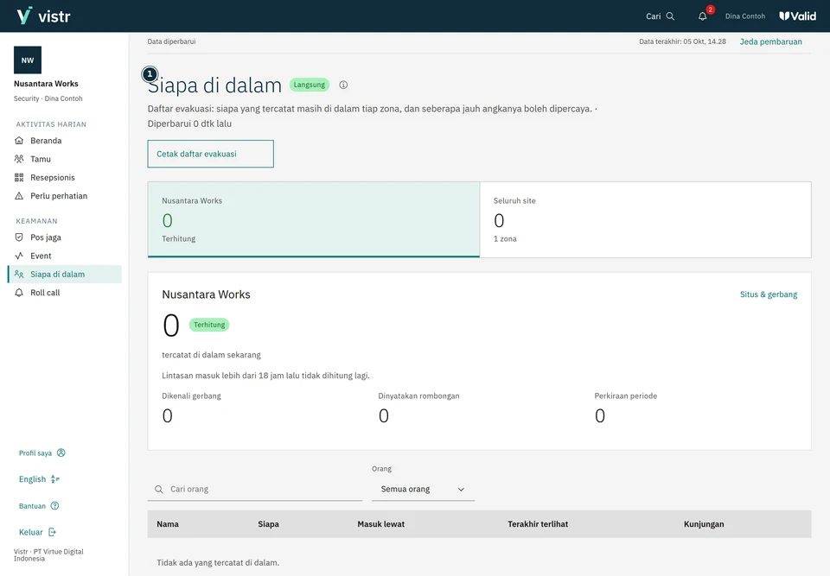The image size is (830, 576).
Task: Click the Kunjungan column header
Action: pyautogui.click(x=704, y=524)
